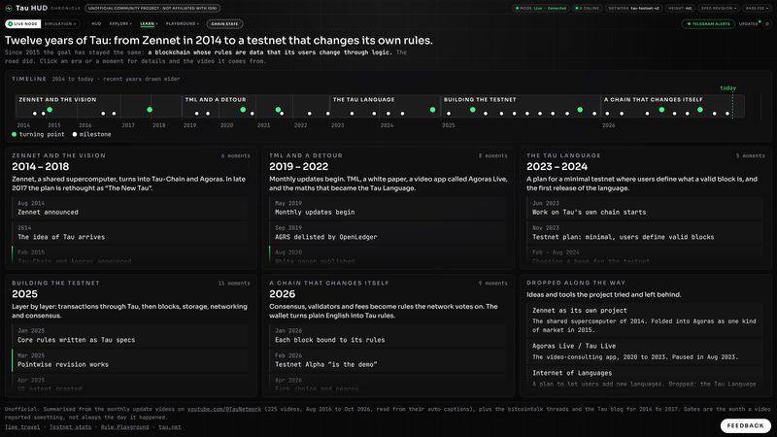Viewport: 777px width, 437px height.
Task: Open the 2019 – 2022 era card heading
Action: tap(298, 166)
